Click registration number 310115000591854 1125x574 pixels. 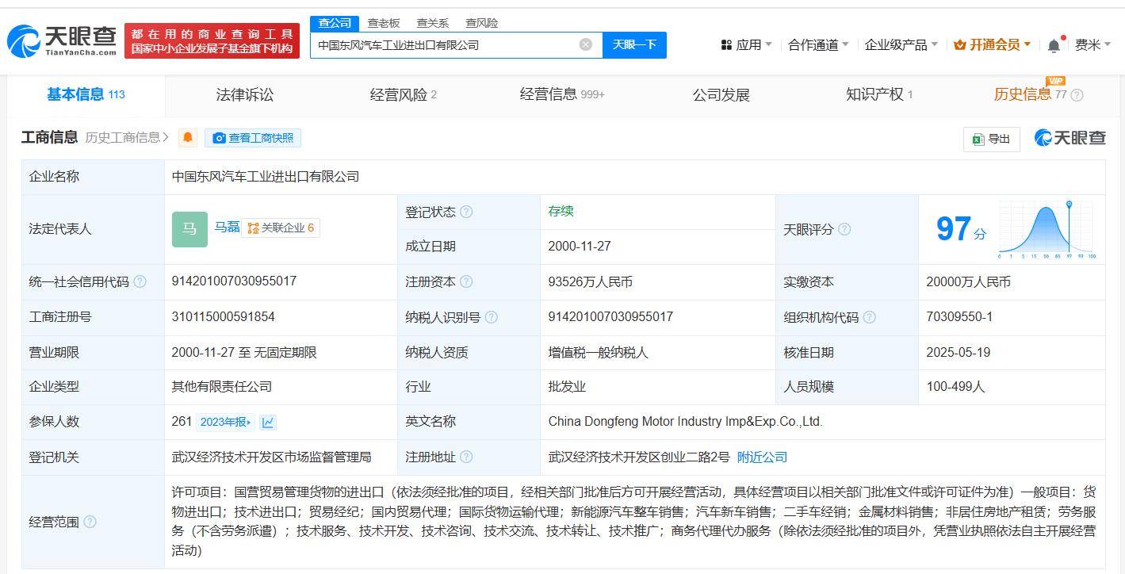click(223, 316)
